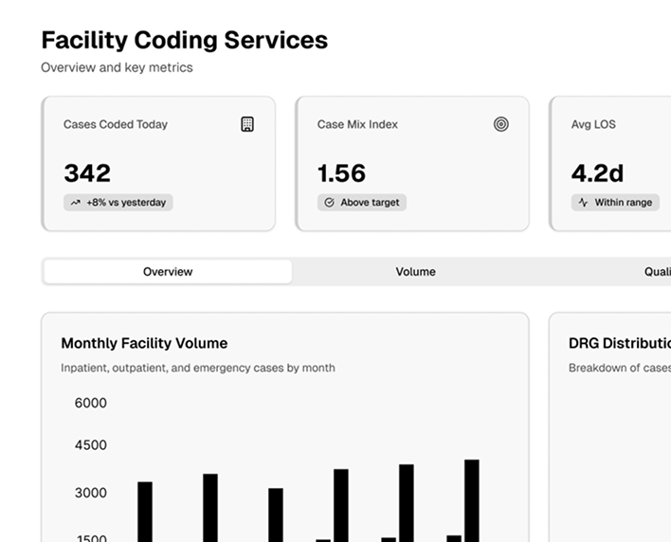Screen dimensions: 671x542
Task: Click the Facility Coding Services page heading
Action: (185, 40)
